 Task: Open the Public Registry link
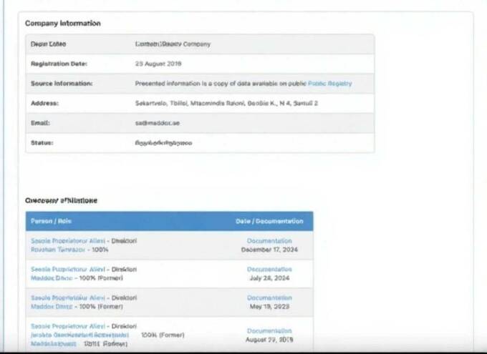330,84
